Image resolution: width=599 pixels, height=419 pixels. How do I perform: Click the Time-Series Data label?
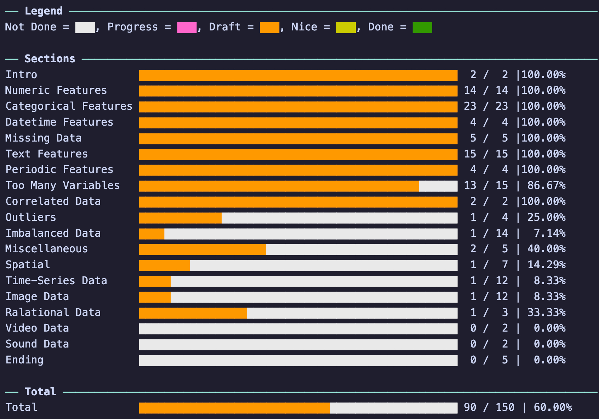(x=56, y=281)
